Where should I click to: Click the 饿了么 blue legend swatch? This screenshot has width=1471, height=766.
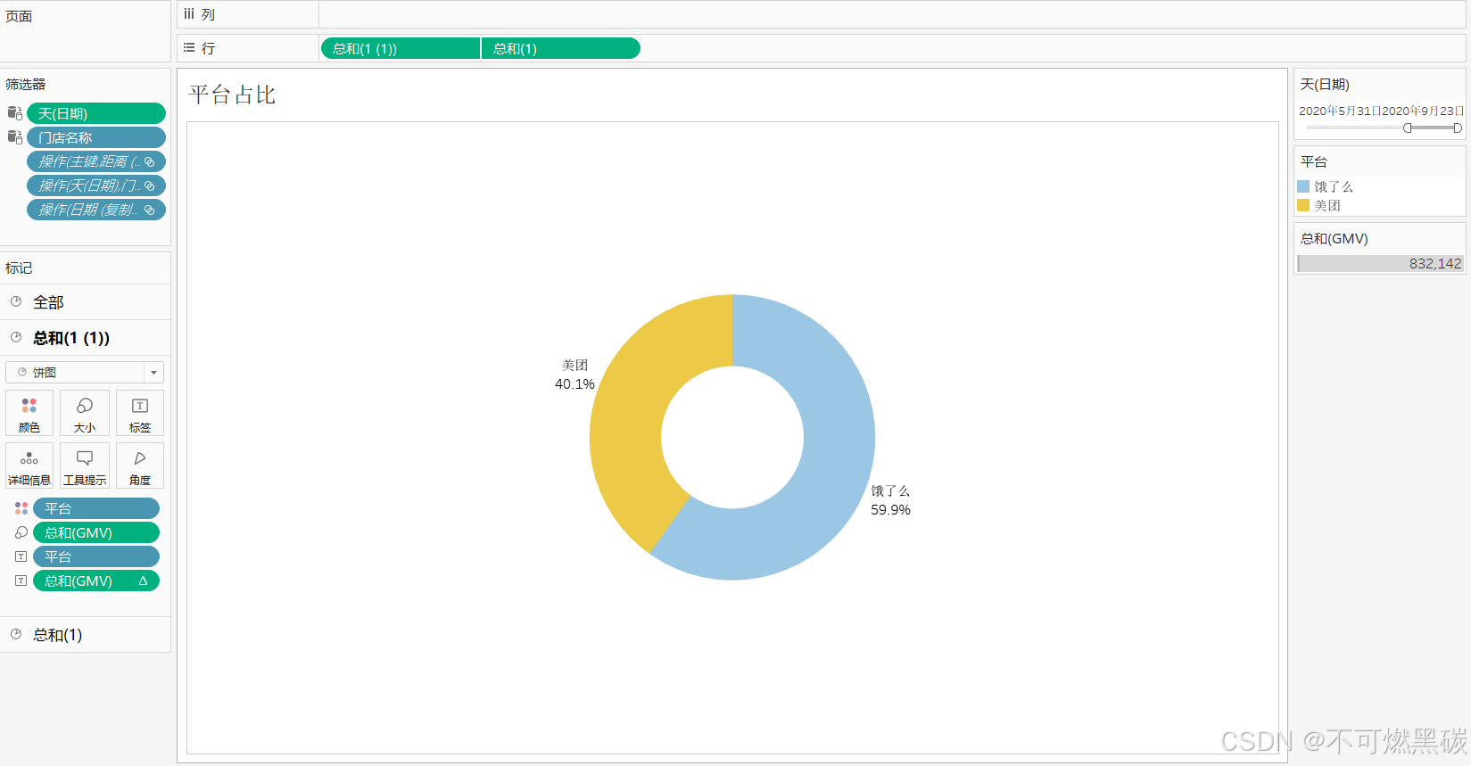click(1303, 186)
